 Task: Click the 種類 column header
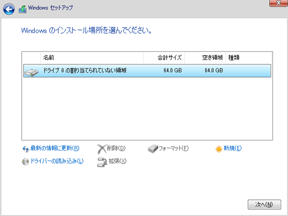248,58
